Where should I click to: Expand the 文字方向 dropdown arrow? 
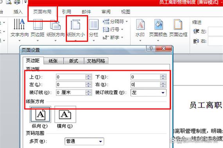[x=20, y=41]
